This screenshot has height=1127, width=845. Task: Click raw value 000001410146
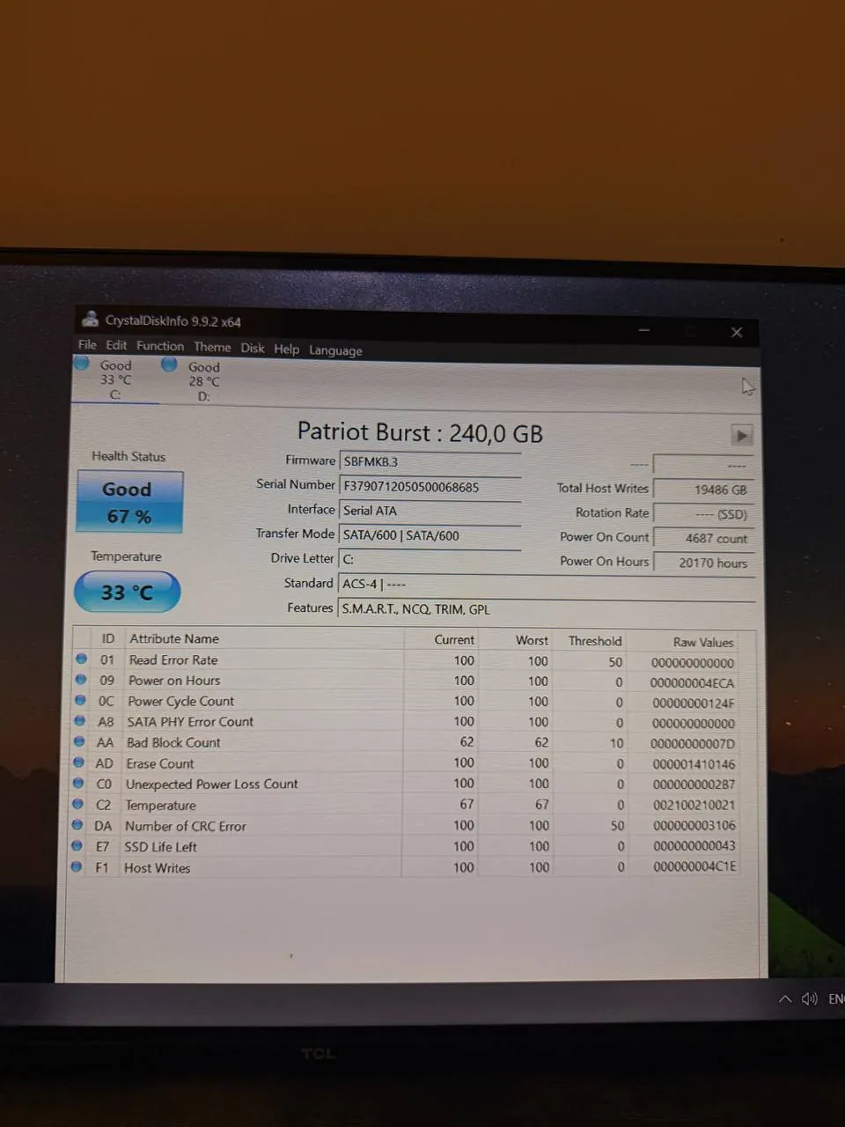click(x=694, y=764)
